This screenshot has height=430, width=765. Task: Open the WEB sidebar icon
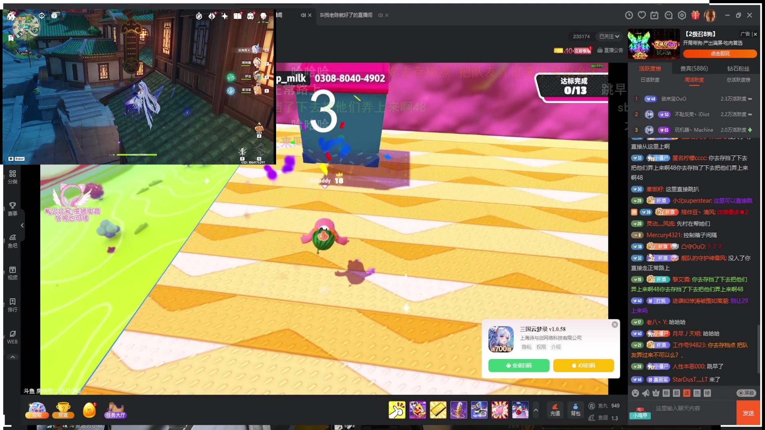pos(12,337)
